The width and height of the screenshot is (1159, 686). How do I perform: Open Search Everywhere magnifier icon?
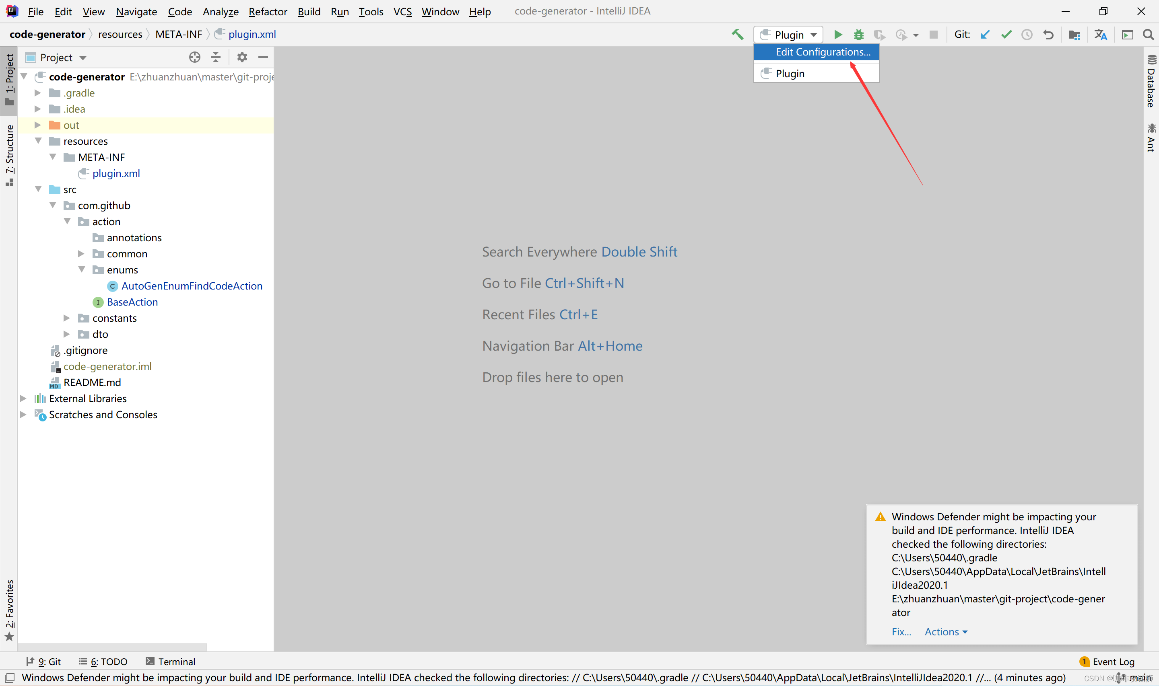(1148, 35)
